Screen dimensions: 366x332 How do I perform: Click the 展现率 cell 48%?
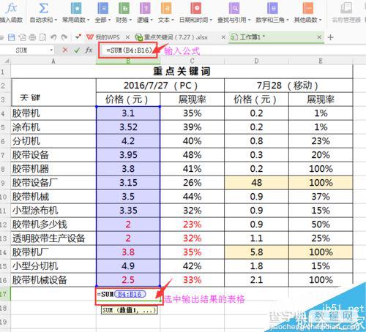coord(193,155)
